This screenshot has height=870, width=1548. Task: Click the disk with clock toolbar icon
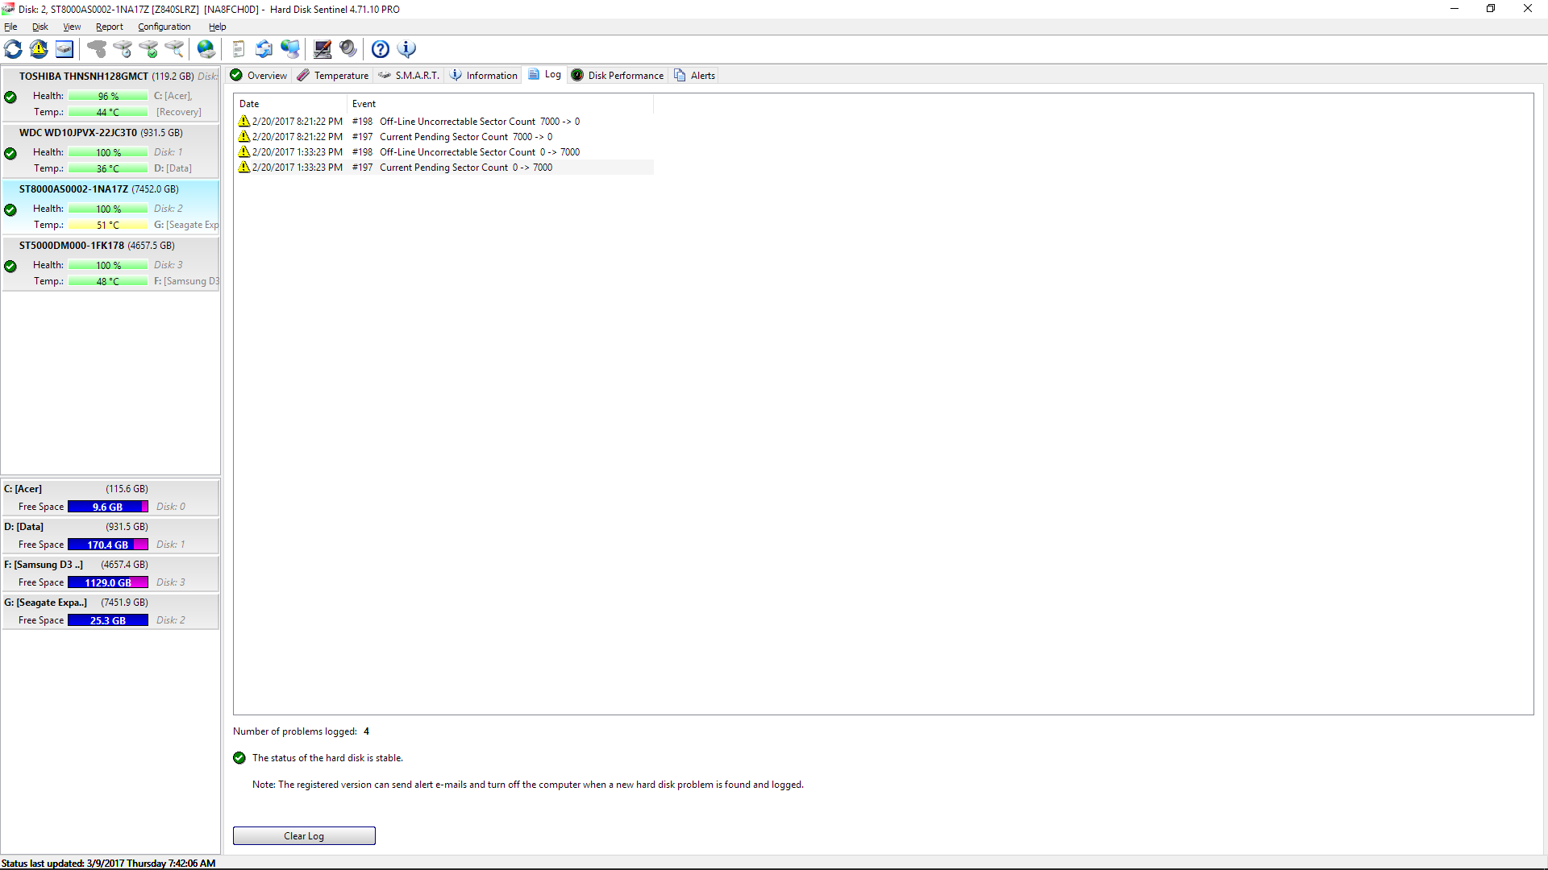[x=123, y=49]
